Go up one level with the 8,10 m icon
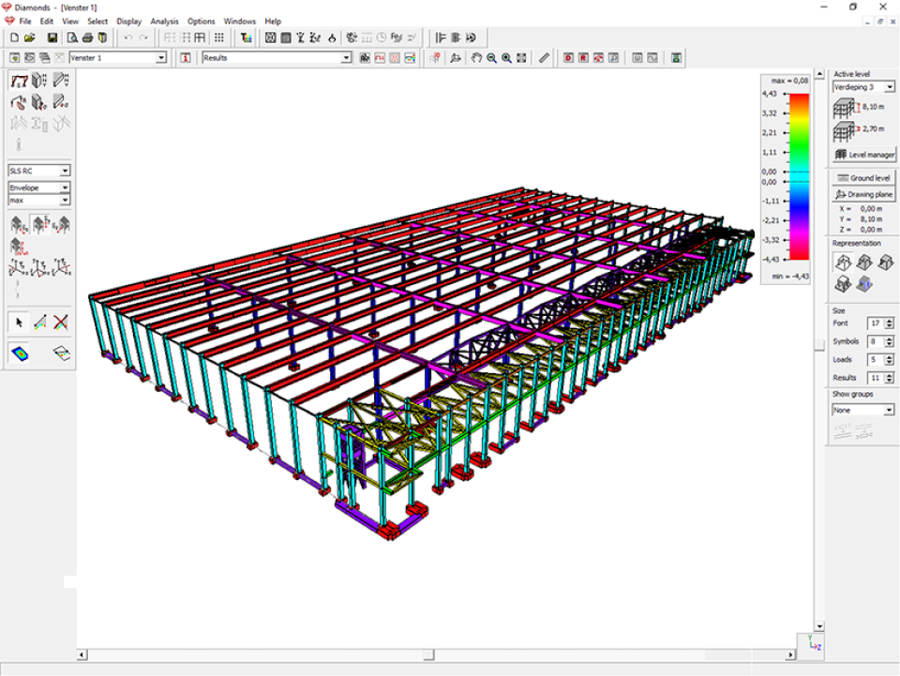Screen dimensions: 900x676 pyautogui.click(x=845, y=108)
